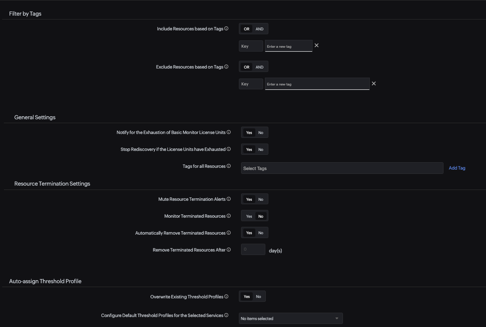
Task: Click the info icon beside Exclude Resources based on Tags
Action: tap(226, 67)
